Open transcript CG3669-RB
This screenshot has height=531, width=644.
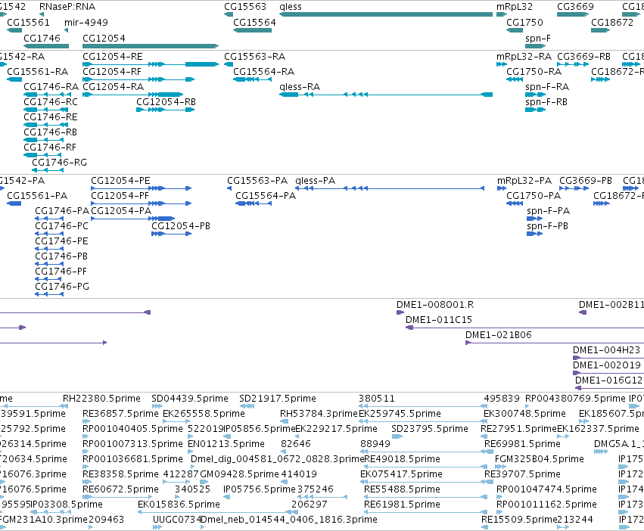tap(573, 64)
